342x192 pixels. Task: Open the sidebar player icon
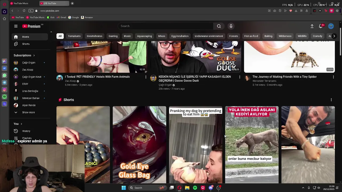coord(4,104)
